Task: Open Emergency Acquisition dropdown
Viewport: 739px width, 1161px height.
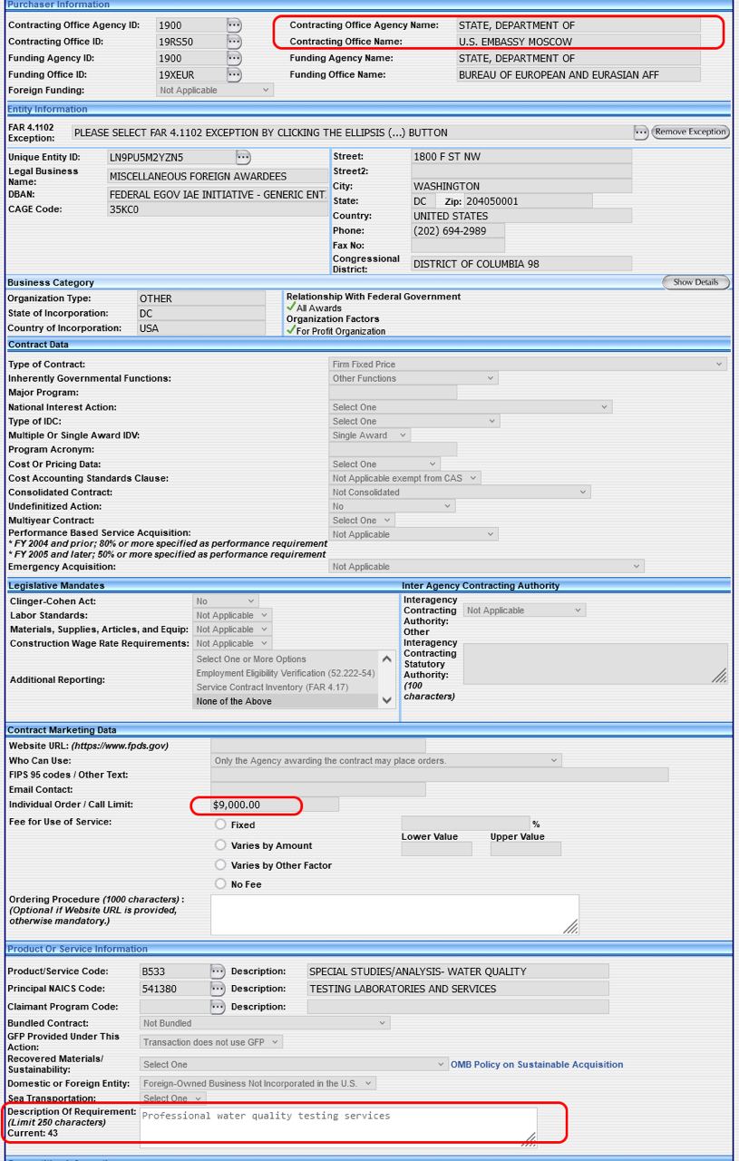Action: click(x=487, y=567)
